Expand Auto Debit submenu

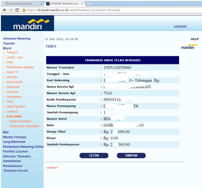coord(14,116)
